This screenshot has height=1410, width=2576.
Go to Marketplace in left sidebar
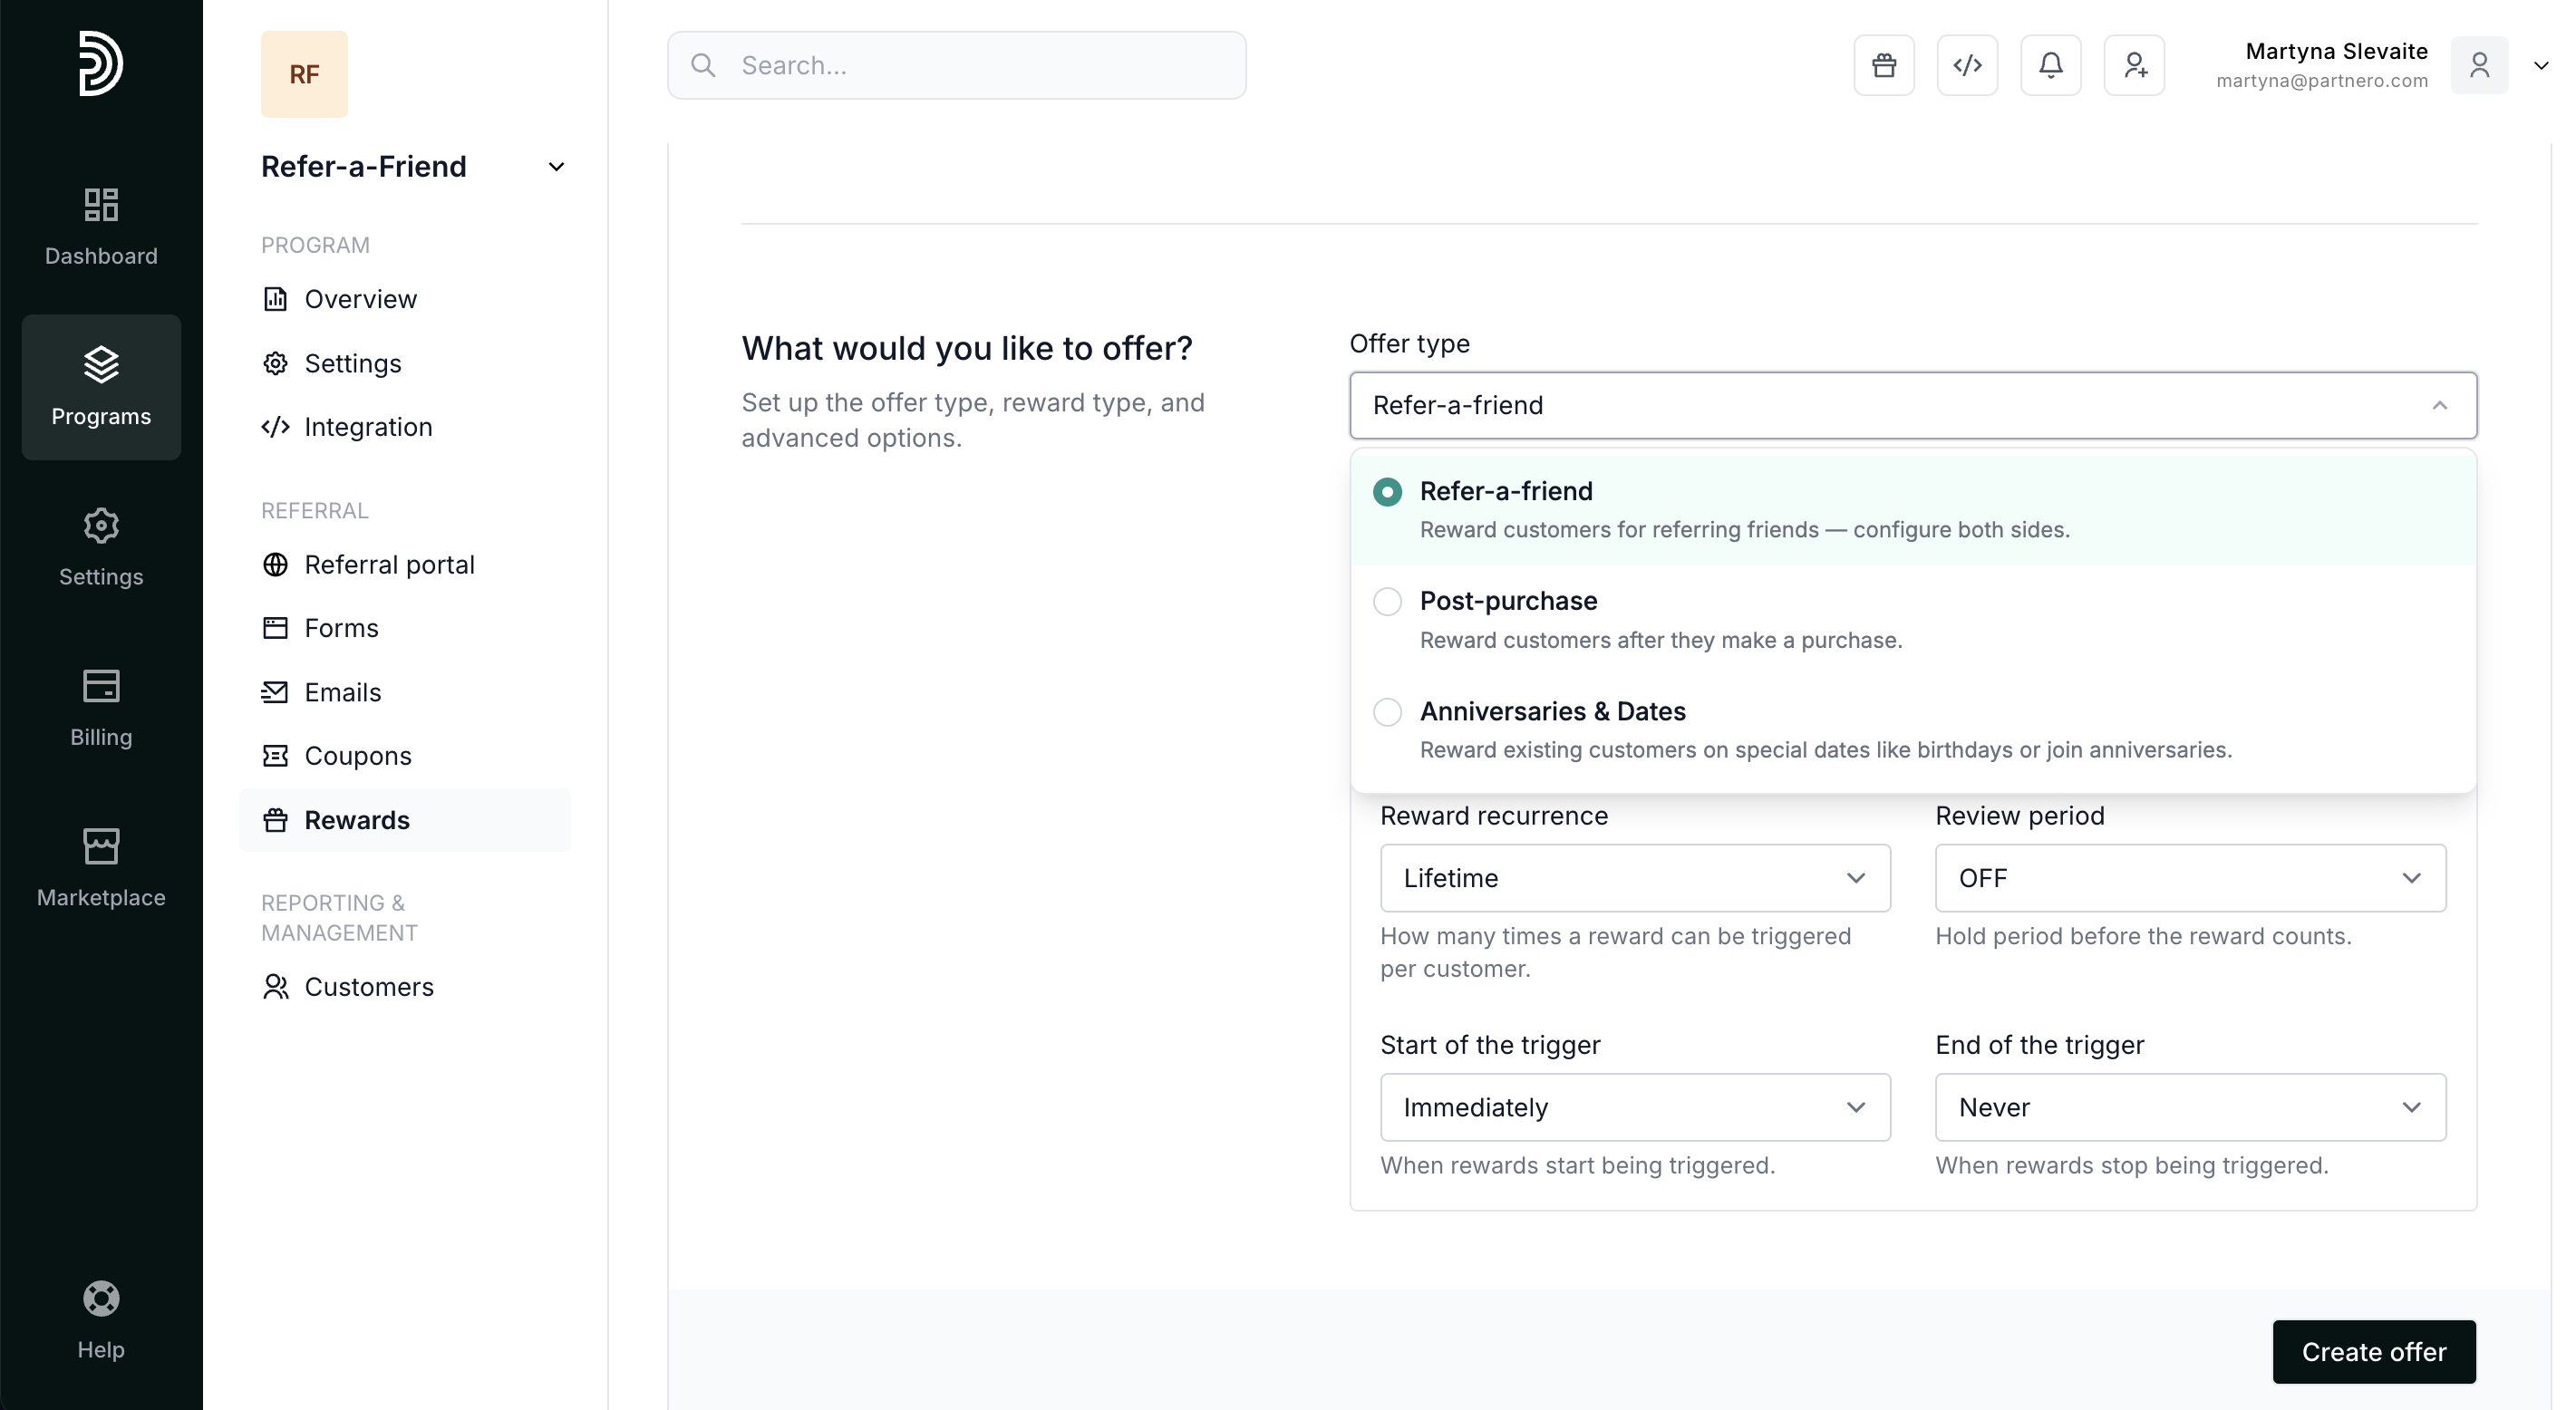pos(101,867)
